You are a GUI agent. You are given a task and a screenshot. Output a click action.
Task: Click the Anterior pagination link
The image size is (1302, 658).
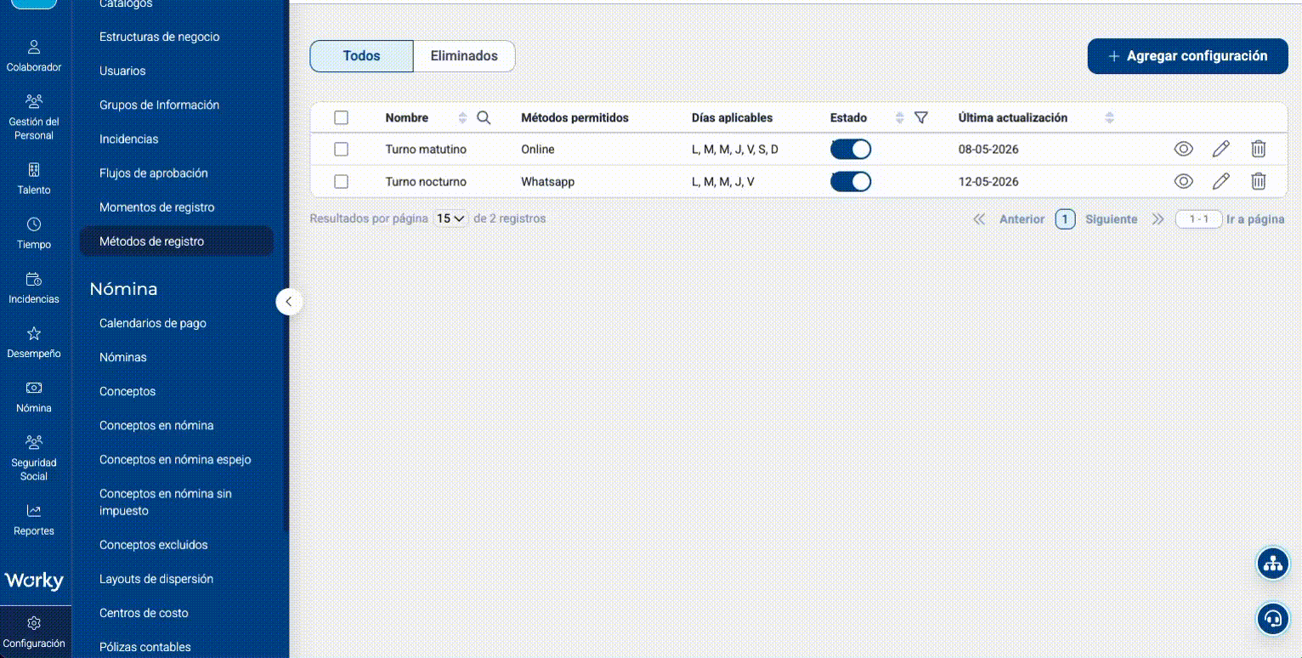pos(1022,219)
